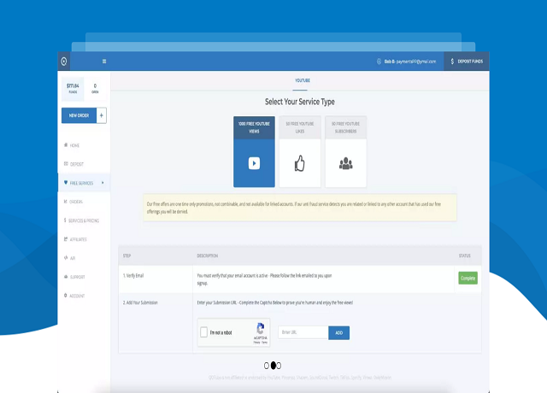This screenshot has width=547, height=393.
Task: Click the green Complete status button
Action: tap(468, 278)
